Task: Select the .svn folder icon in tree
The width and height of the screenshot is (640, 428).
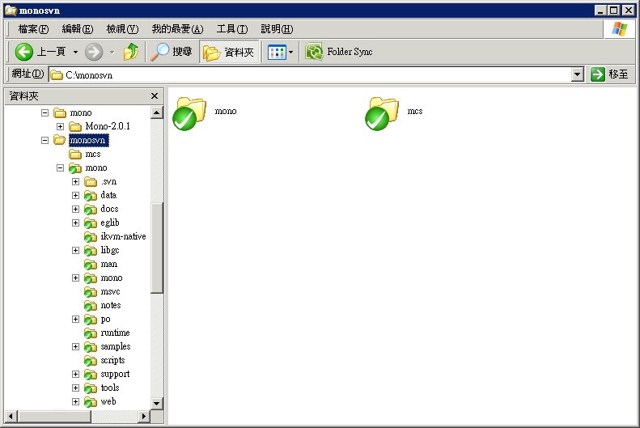Action: pyautogui.click(x=91, y=181)
